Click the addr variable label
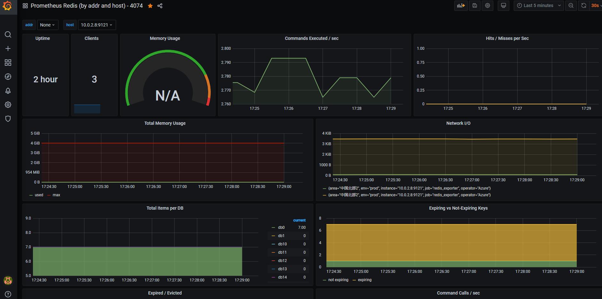This screenshot has height=299, width=602. [x=29, y=25]
